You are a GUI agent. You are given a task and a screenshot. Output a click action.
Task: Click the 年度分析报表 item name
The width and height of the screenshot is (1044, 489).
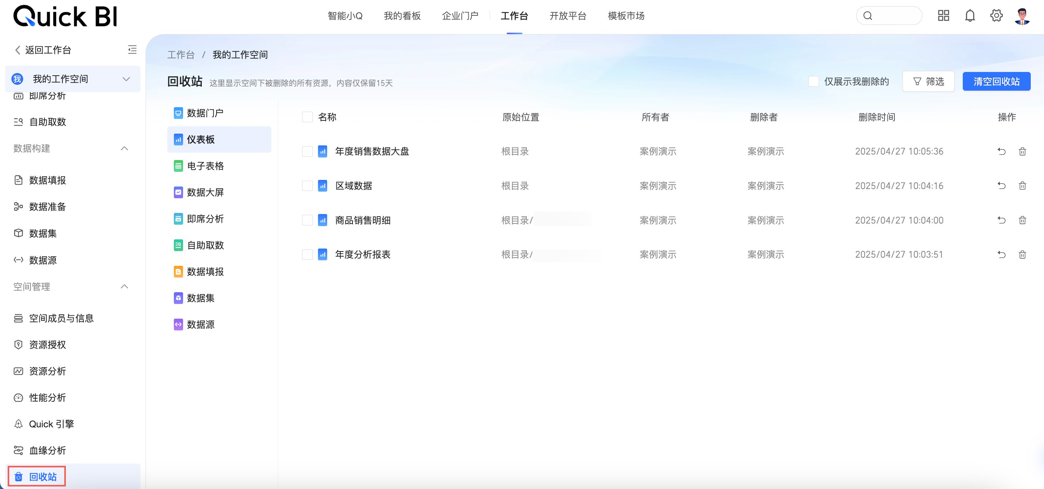[x=363, y=255]
